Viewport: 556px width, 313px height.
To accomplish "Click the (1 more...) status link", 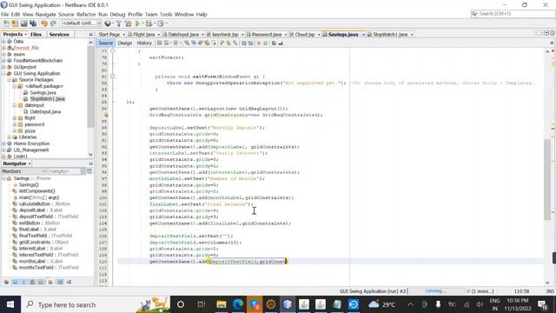I will 483,291.
